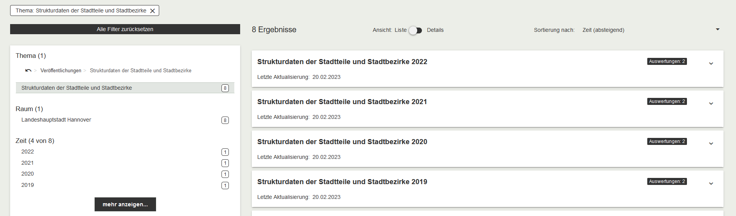Expand the Strukturdaten 2021 result chevron

(711, 104)
